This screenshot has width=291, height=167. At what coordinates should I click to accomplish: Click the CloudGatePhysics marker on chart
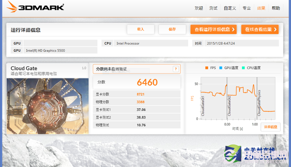[x=259, y=103]
